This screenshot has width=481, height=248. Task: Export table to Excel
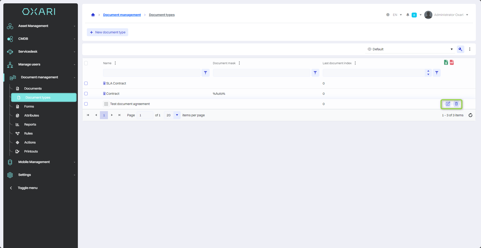(446, 62)
